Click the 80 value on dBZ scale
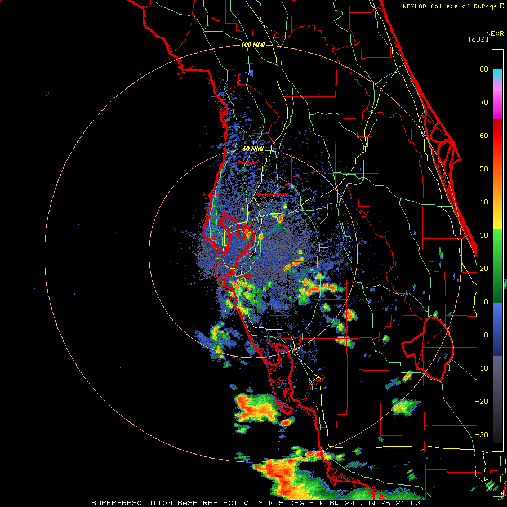Viewport: 507px width, 507px height. [484, 69]
